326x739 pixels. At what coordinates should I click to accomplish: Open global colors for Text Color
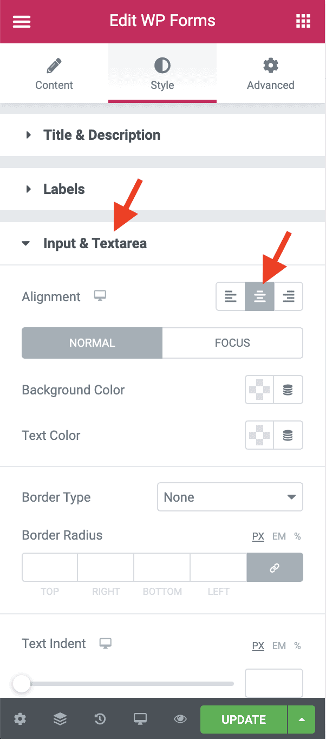[x=288, y=436]
